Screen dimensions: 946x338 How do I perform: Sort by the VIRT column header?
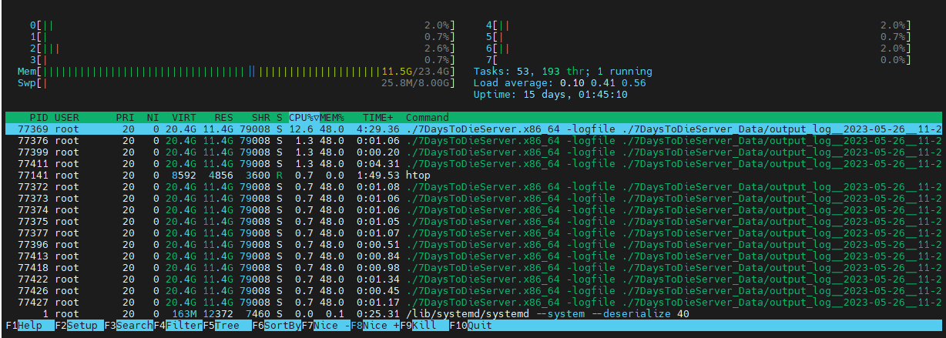[x=184, y=117]
